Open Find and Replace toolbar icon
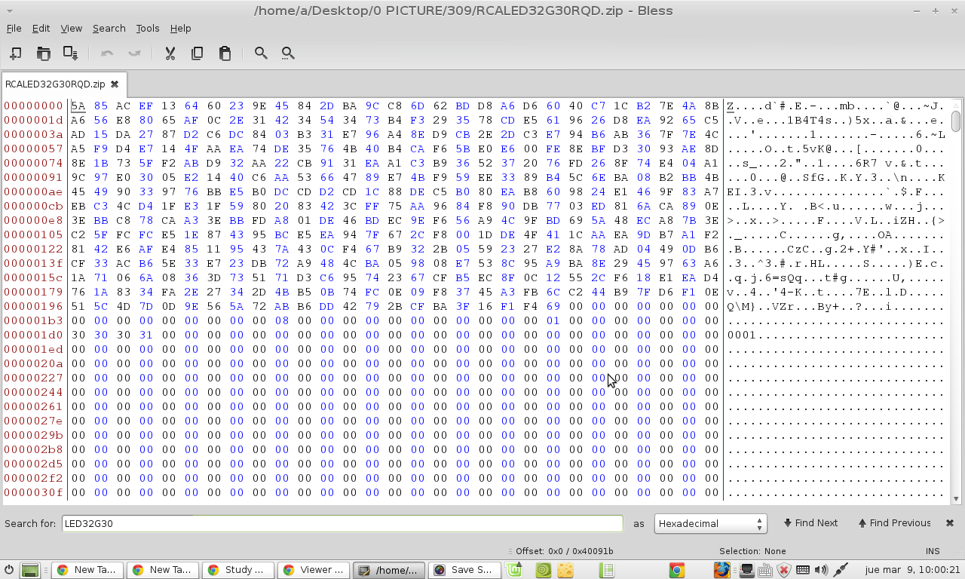Viewport: 965px width, 579px height. pos(288,53)
